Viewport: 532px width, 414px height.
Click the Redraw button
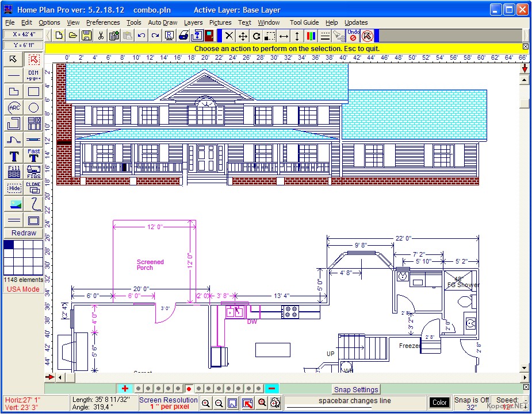pos(23,233)
